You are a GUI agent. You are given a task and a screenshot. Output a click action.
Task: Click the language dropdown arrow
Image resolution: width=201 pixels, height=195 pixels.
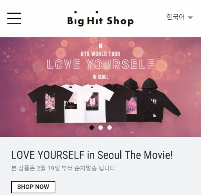click(191, 18)
